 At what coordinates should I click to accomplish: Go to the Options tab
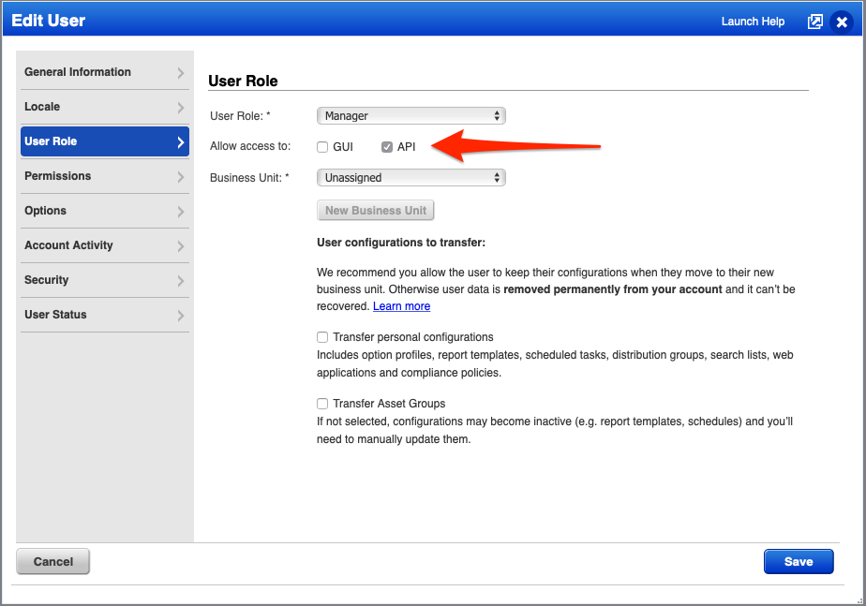click(105, 211)
